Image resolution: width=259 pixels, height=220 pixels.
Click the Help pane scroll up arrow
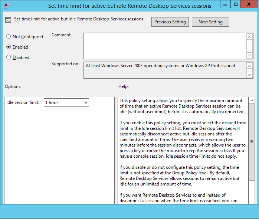pyautogui.click(x=251, y=101)
